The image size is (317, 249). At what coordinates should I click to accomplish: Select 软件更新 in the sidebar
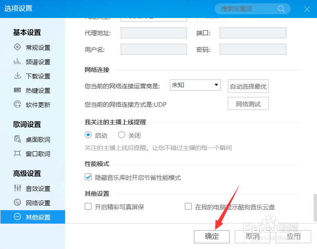tap(38, 105)
